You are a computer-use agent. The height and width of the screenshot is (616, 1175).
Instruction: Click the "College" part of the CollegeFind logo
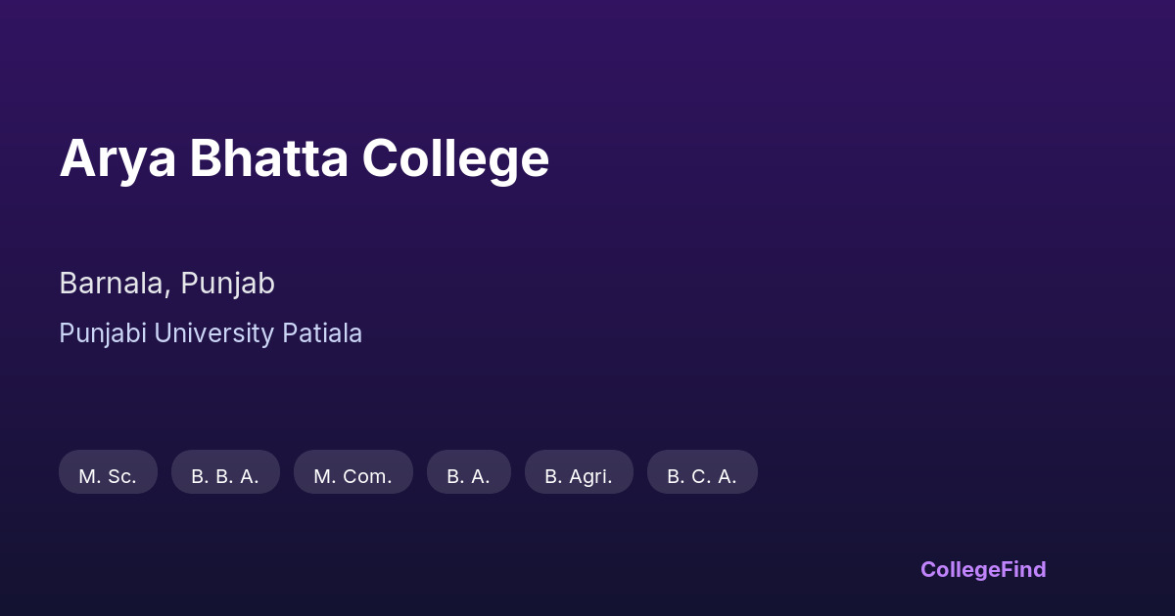coord(961,569)
